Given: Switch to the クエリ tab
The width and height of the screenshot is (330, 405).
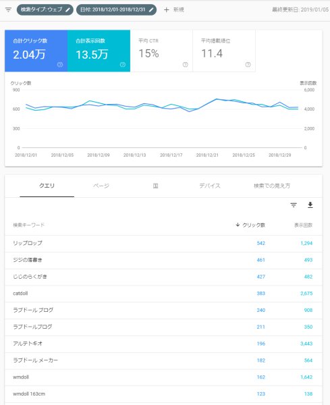Looking at the screenshot, I should click(47, 186).
